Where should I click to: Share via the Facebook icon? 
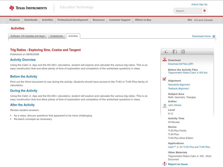174,52
